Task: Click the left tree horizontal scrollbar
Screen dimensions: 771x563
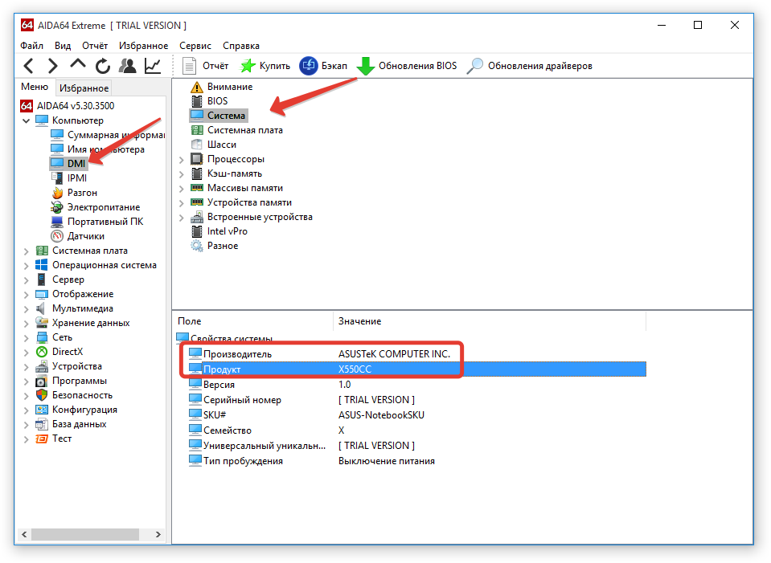Action: click(85, 534)
